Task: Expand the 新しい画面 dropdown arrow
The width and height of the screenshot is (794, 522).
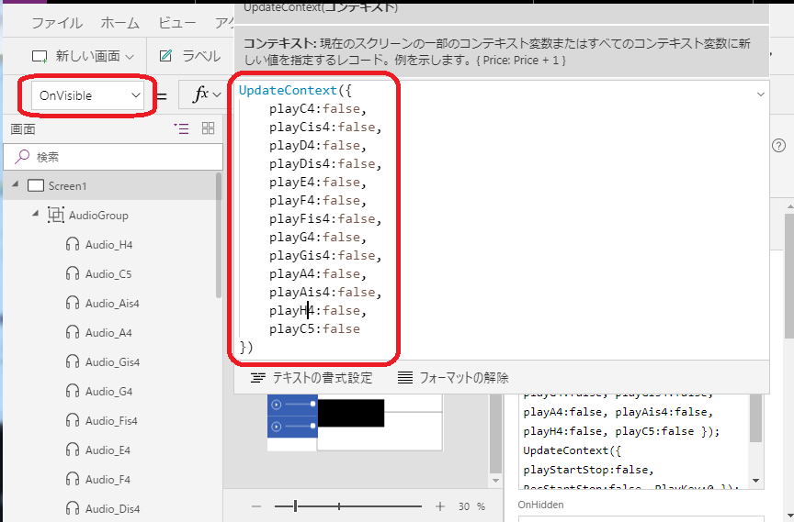Action: [x=130, y=57]
